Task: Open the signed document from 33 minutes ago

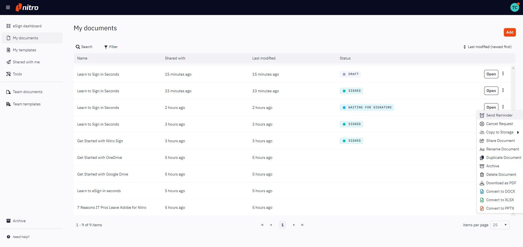Action: 491,91
